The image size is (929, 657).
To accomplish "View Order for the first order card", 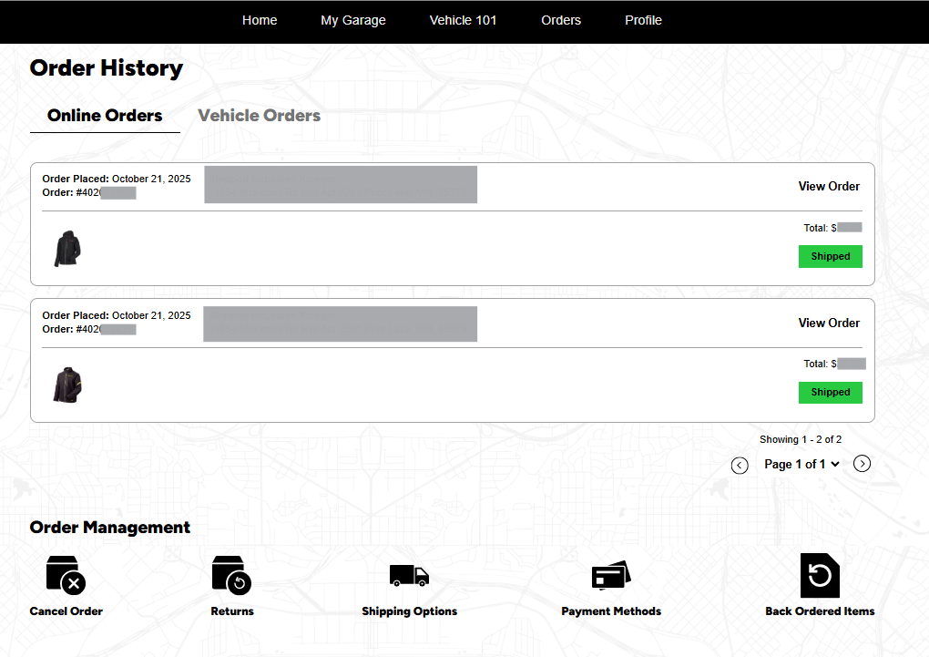I will pyautogui.click(x=829, y=186).
